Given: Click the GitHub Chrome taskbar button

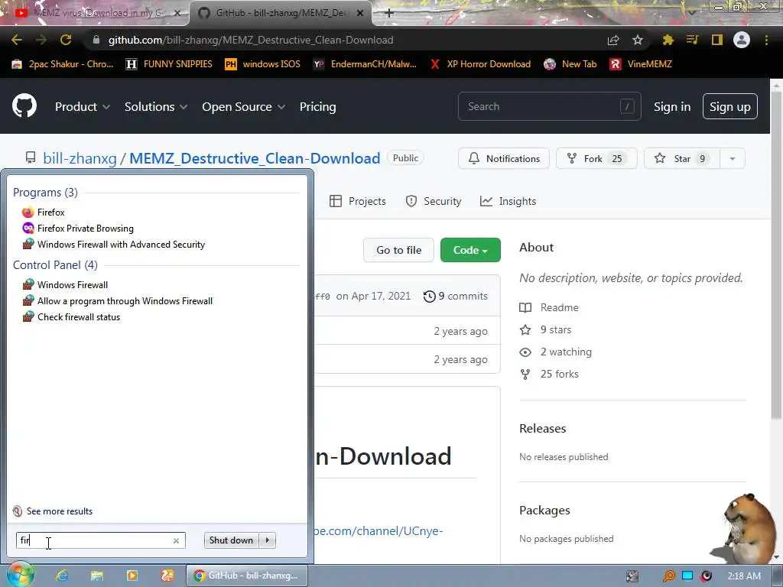Looking at the screenshot, I should [247, 576].
